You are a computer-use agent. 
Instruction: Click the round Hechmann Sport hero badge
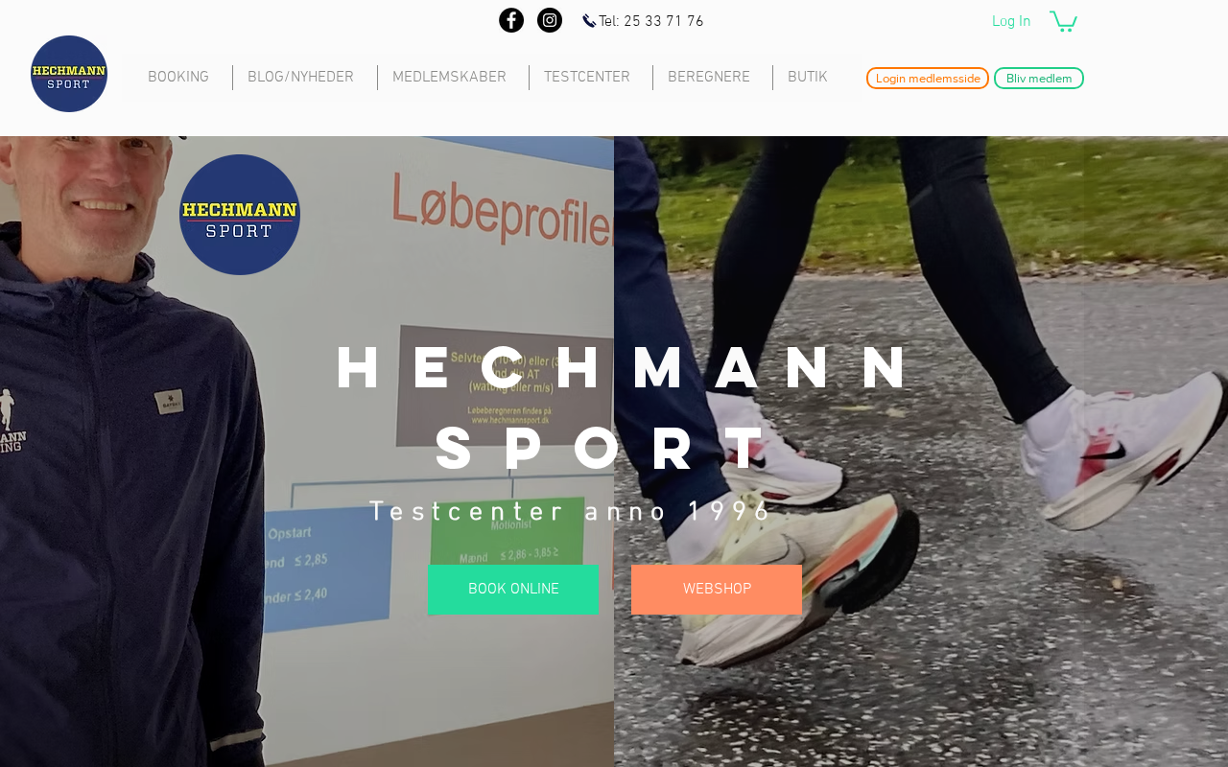coord(240,215)
